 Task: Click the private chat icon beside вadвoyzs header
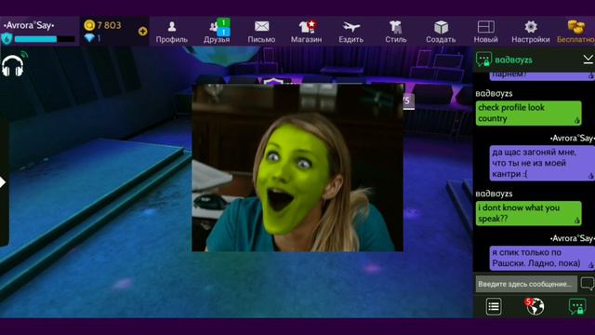pos(483,60)
